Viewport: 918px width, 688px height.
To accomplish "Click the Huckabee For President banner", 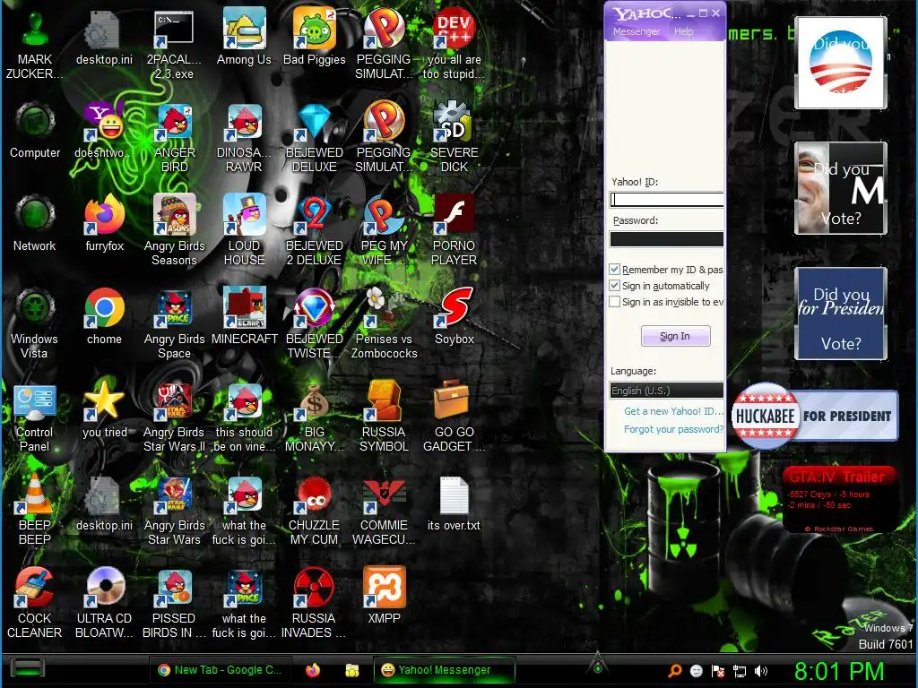I will tap(815, 416).
